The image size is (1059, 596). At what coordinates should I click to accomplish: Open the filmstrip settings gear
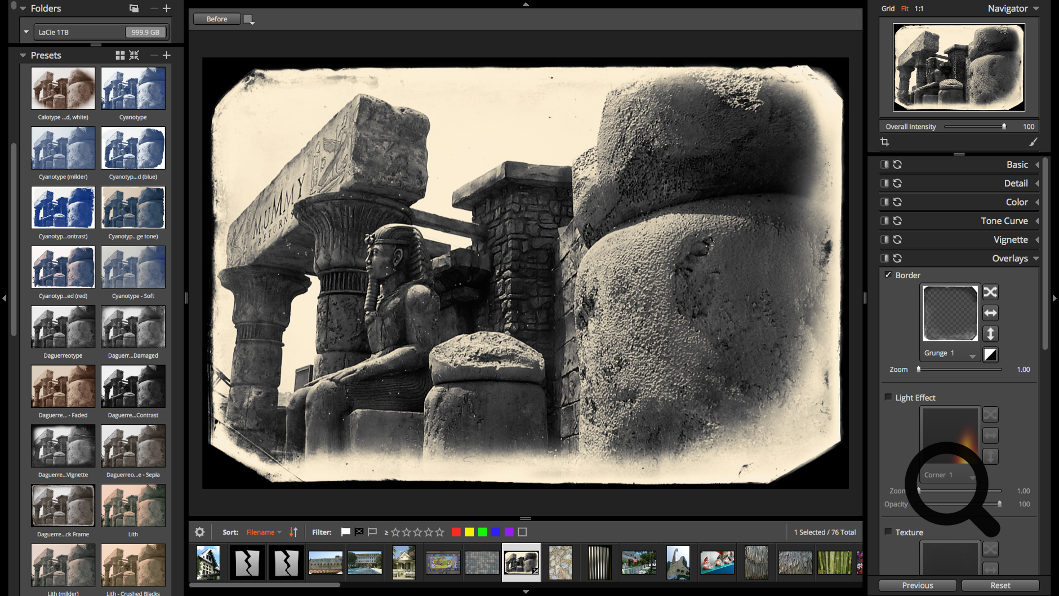(x=200, y=532)
